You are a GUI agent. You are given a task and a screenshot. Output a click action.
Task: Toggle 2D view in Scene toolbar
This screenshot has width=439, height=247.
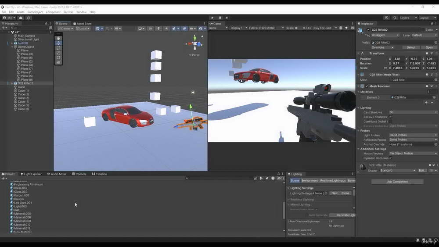[150, 29]
